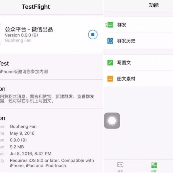173x173 pixels.
Task: Tap the green pencil 写图文 icon
Action: click(x=110, y=63)
